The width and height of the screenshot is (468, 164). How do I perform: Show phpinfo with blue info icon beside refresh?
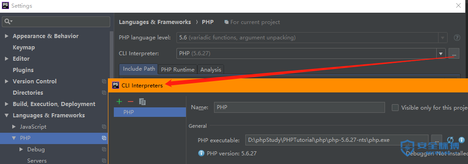coord(462,140)
